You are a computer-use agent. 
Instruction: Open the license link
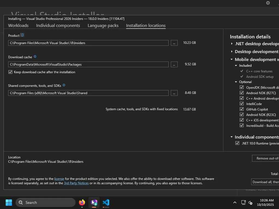pos(59,179)
